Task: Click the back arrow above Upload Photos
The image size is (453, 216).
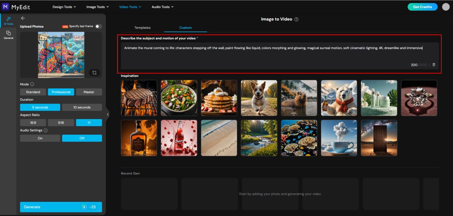Action: pos(23,18)
